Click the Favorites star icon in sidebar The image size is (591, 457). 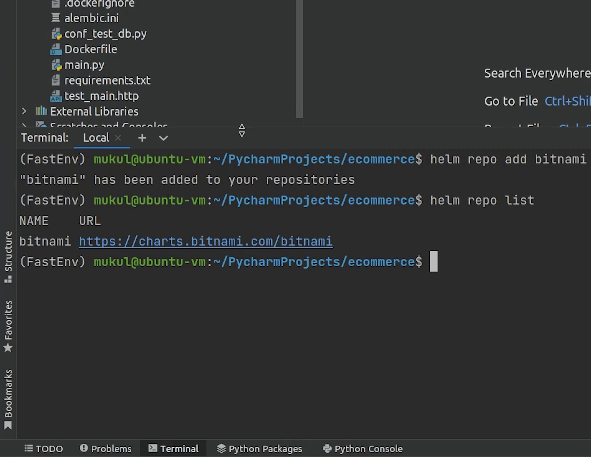tap(8, 347)
